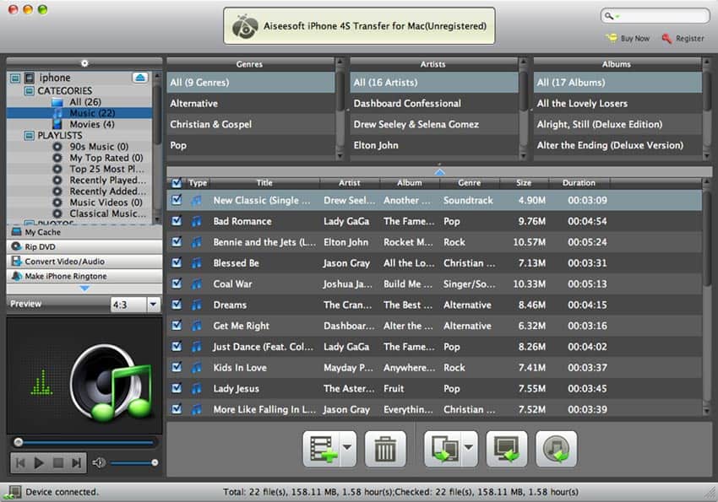
Task: Open the search options dropdown arrow
Action: click(617, 17)
